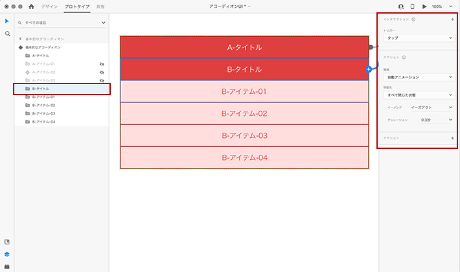Screen dimensions: 460x272
Task: Click the デュレーション label text
Action: click(398, 120)
